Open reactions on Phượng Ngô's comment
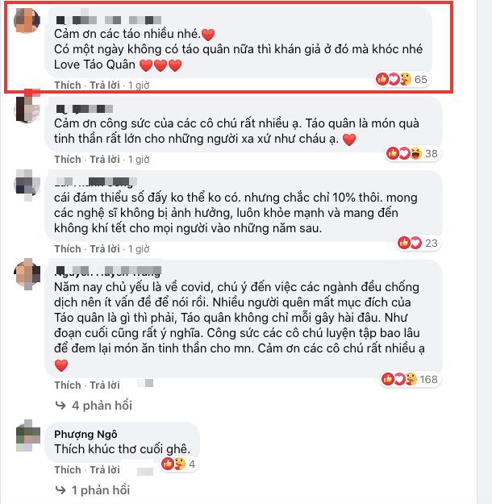492x504 pixels. point(179,464)
